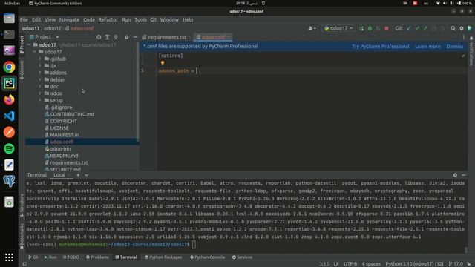475x267 pixels.
Task: Click the terminal scrollbar
Action: 466,250
